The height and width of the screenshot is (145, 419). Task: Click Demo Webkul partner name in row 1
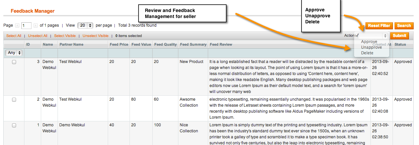(72, 125)
